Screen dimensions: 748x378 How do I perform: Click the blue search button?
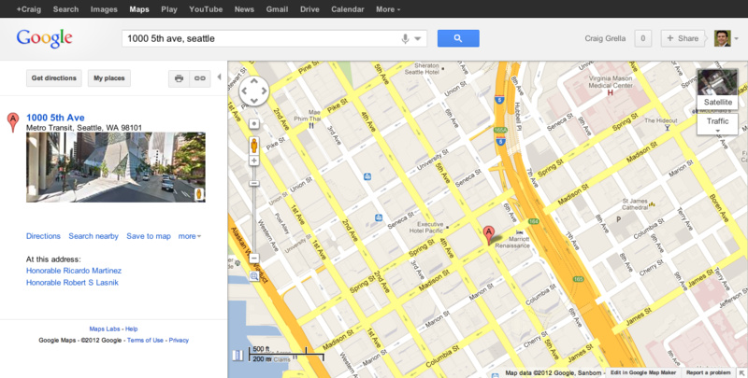point(458,38)
